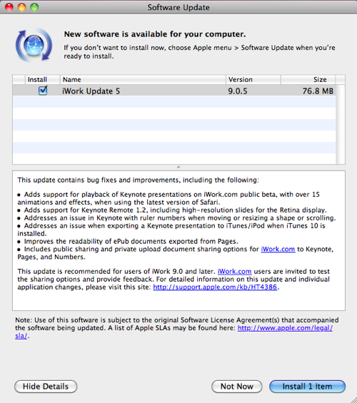
Task: Click the Install 1 Item button
Action: 307,387
